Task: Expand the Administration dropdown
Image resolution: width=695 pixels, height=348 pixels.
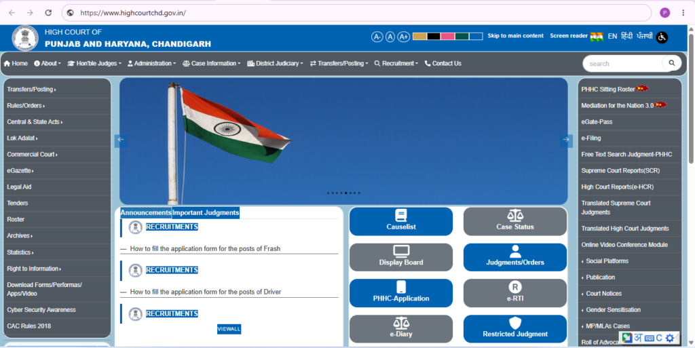Action: 151,63
